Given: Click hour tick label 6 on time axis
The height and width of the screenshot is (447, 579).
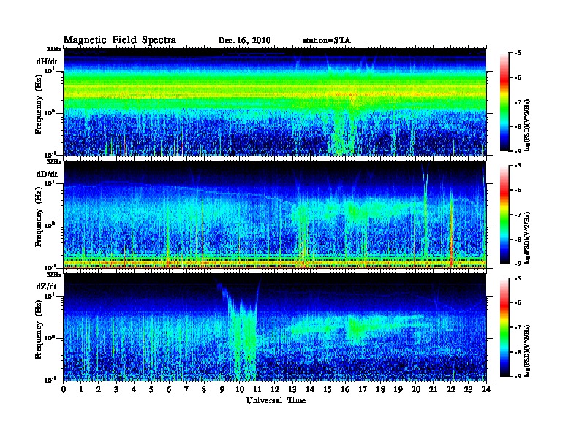Looking at the screenshot, I should [169, 389].
